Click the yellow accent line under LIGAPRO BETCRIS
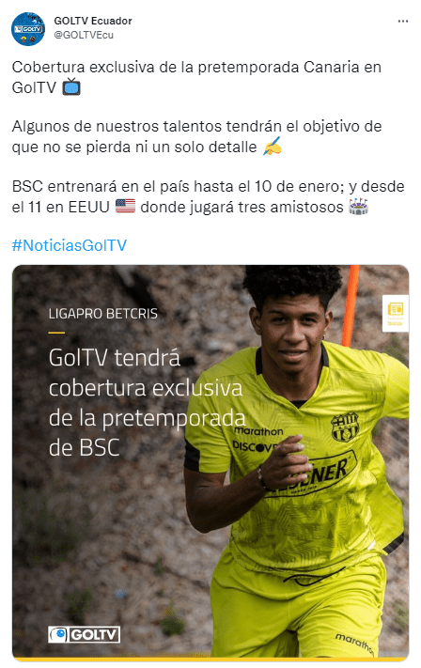Screen dimensions: 421x668 pyautogui.click(x=56, y=333)
